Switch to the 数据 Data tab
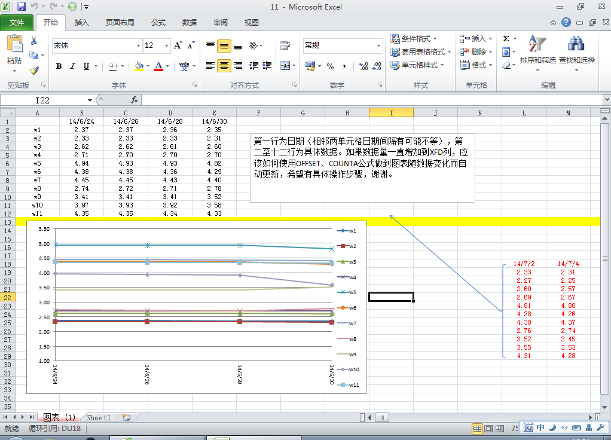Screen dimensions: 611x440 [x=190, y=23]
